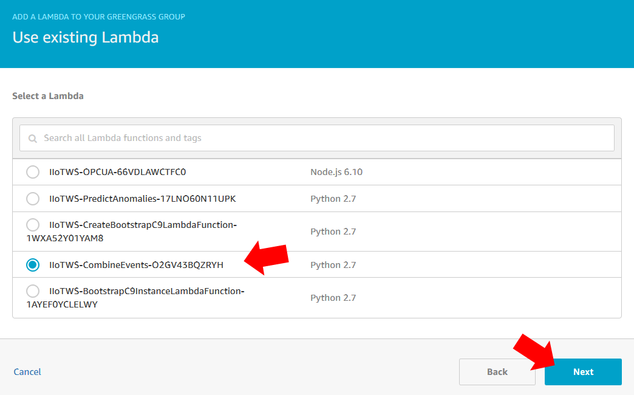The image size is (634, 395).
Task: Click the IIoTWS-BootstrapC9InstanceLambdaFunction name text
Action: coord(146,292)
